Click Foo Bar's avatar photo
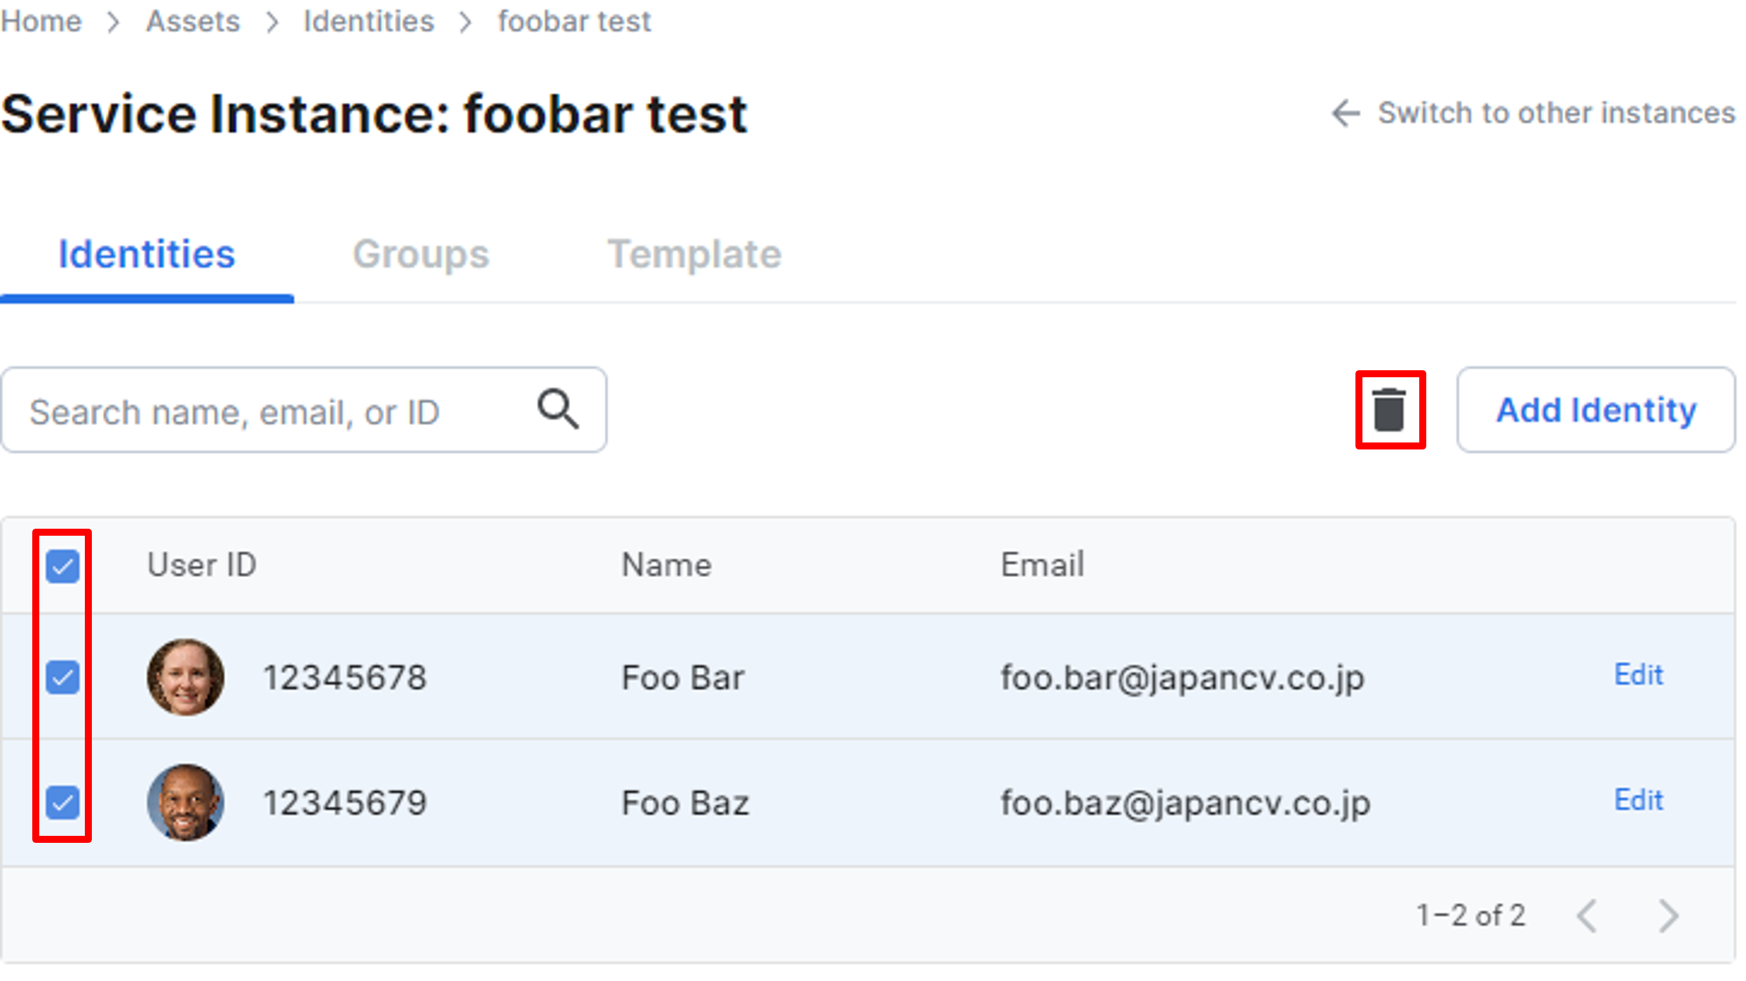The height and width of the screenshot is (981, 1746). point(186,677)
